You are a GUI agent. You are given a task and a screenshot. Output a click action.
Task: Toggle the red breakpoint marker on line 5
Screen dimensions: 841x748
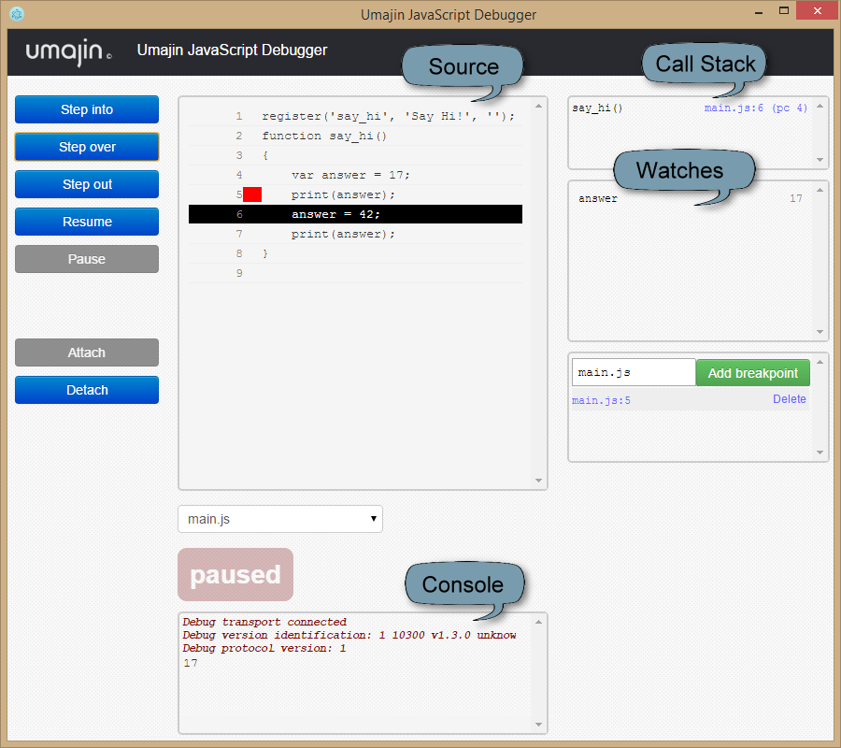pyautogui.click(x=250, y=194)
